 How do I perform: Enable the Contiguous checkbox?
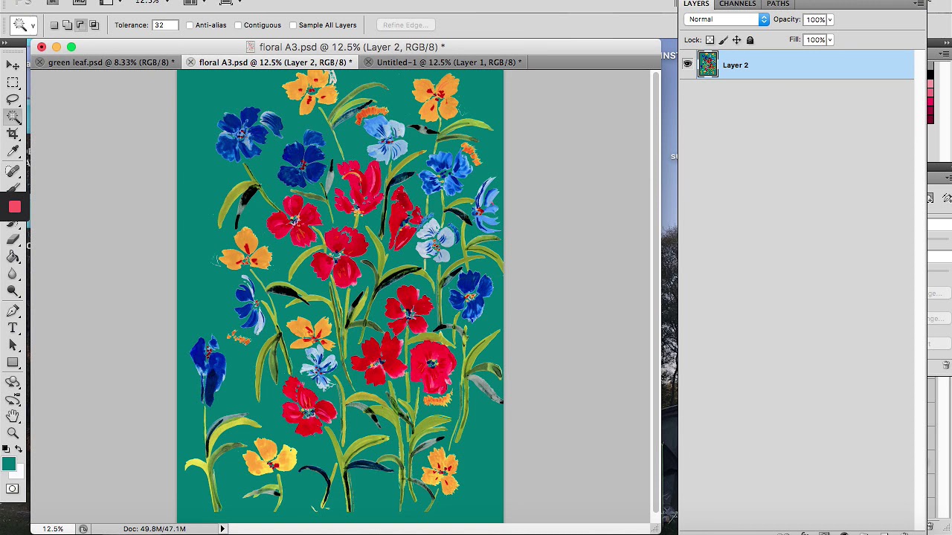[x=238, y=25]
